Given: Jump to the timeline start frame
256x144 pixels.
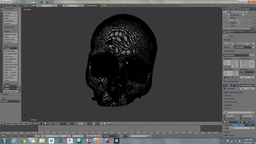Looking at the screenshot, I should coord(88,136).
